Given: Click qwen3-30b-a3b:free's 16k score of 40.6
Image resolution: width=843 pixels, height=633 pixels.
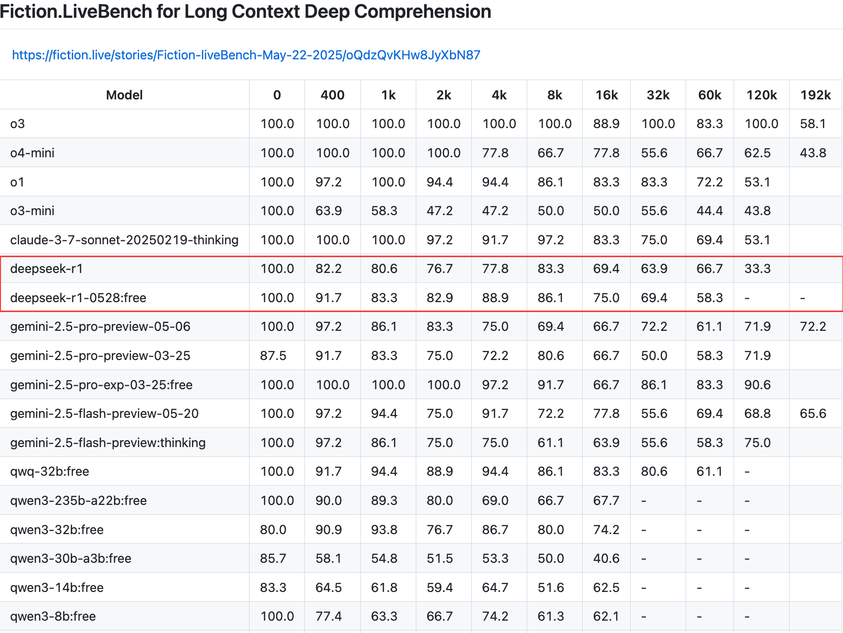Looking at the screenshot, I should [606, 558].
